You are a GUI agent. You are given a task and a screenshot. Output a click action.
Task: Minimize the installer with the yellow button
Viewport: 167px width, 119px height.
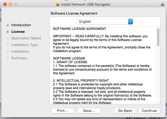pyautogui.click(x=10, y=4)
